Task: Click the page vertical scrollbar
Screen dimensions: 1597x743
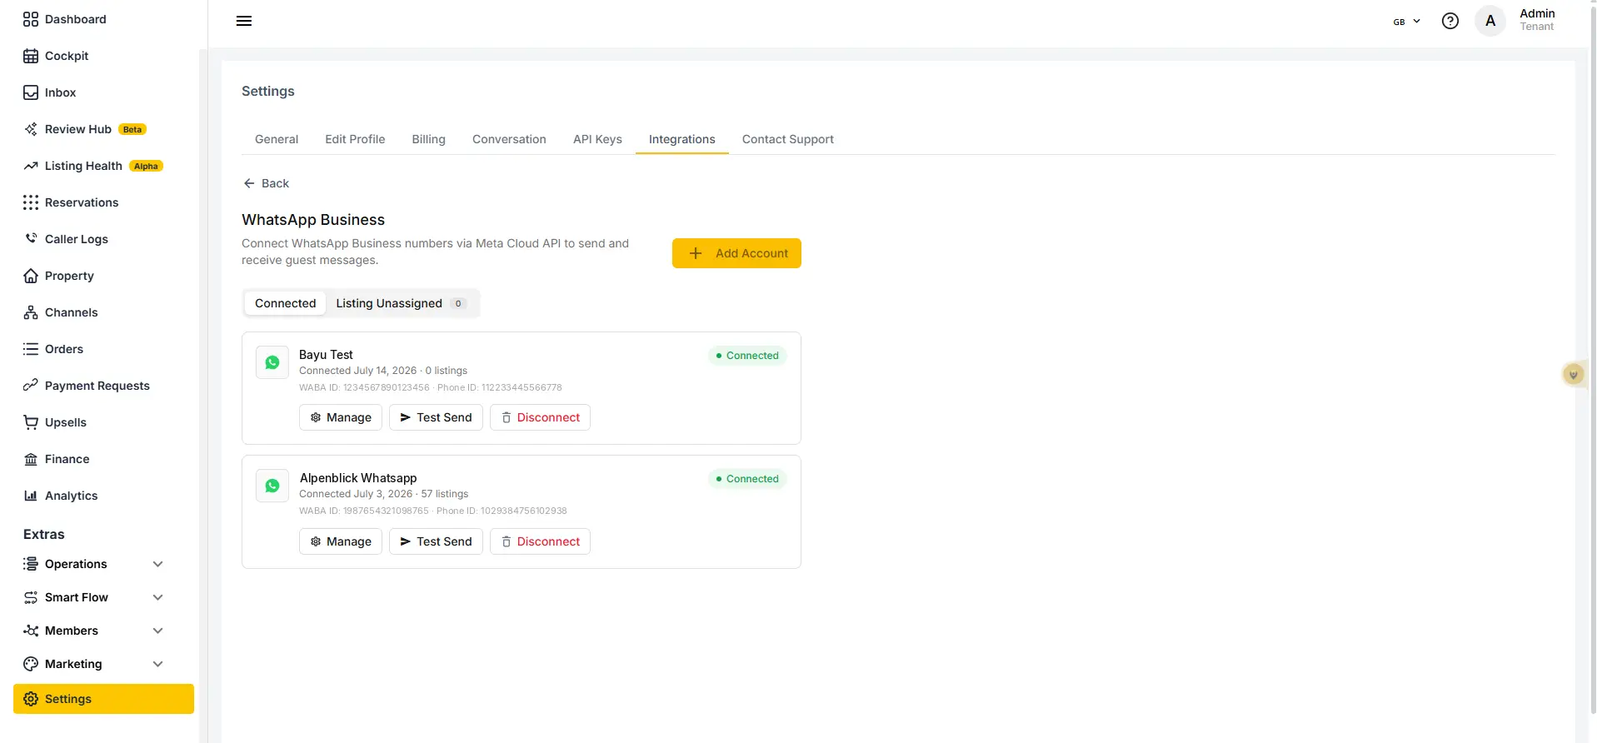Action: pyautogui.click(x=1593, y=358)
